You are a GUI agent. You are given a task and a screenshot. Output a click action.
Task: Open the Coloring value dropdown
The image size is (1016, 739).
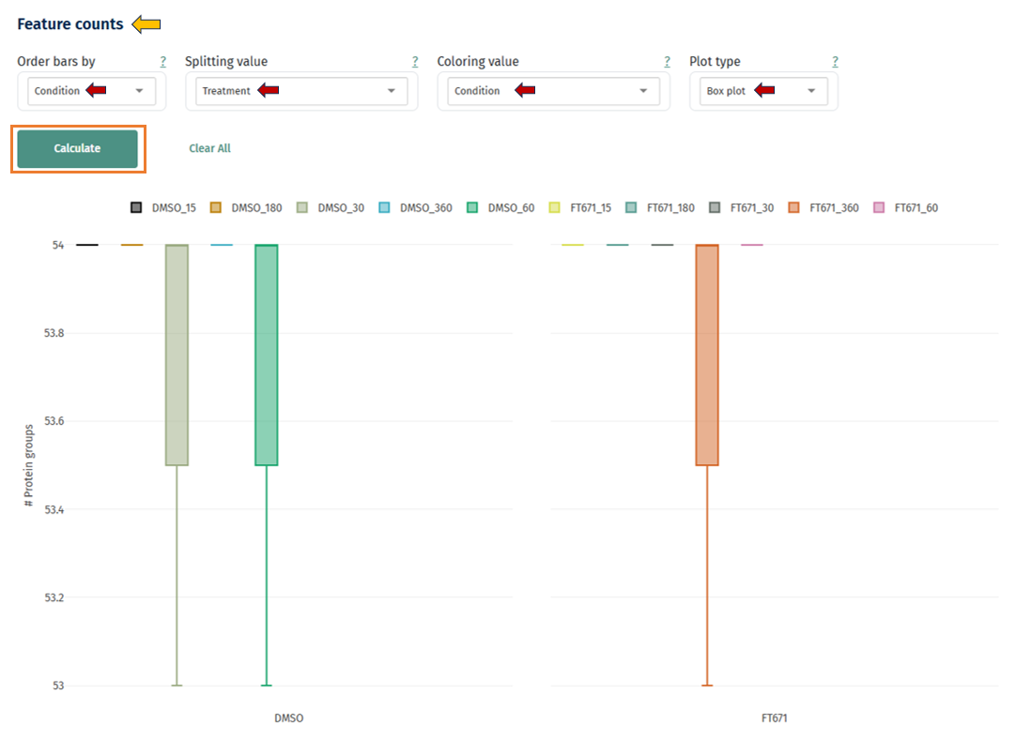tap(552, 91)
